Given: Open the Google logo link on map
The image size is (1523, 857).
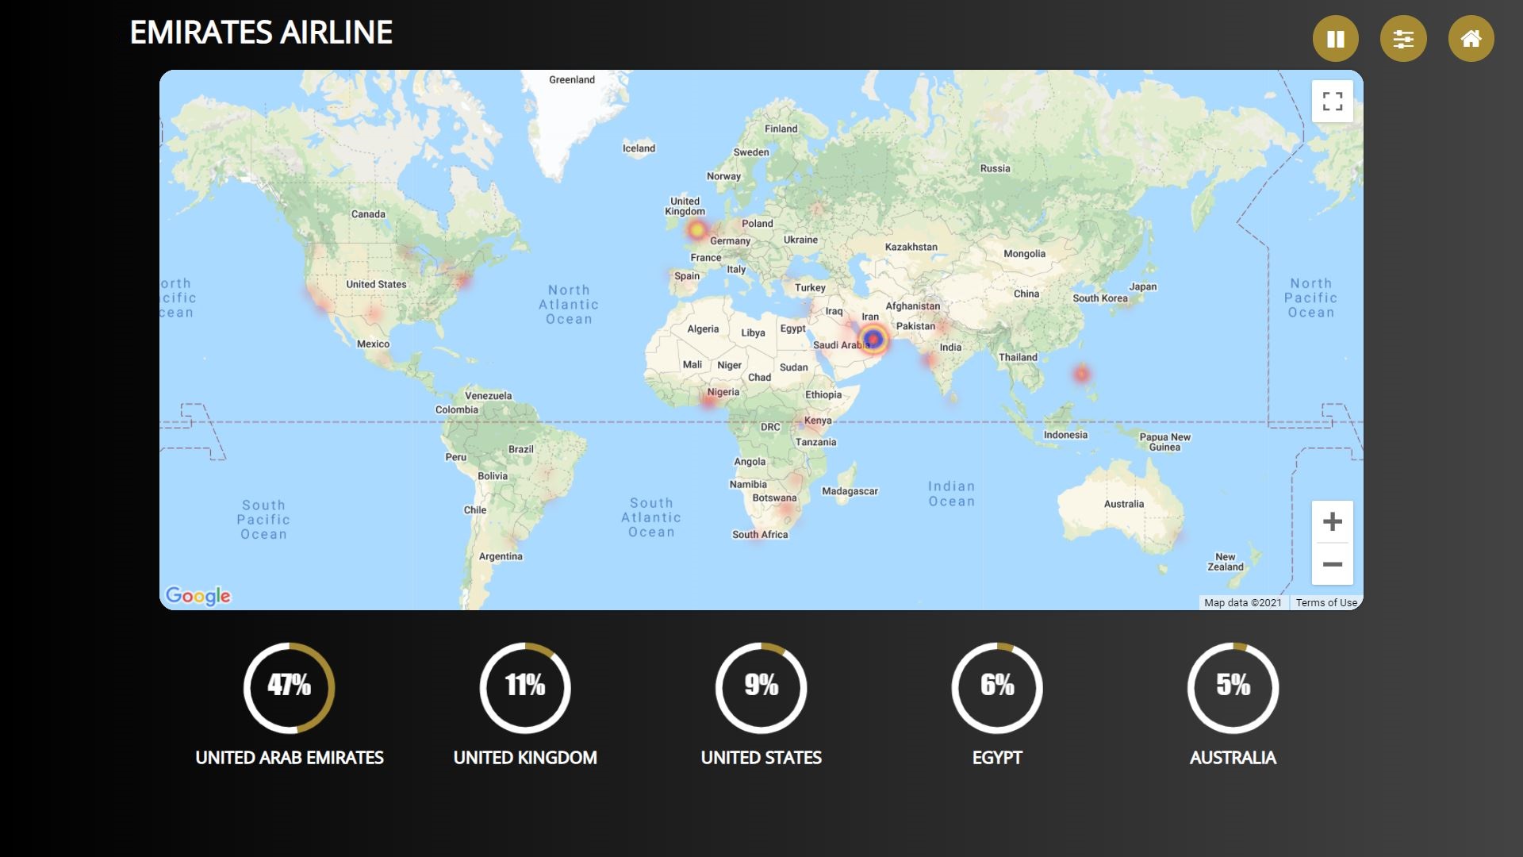Looking at the screenshot, I should 198,596.
